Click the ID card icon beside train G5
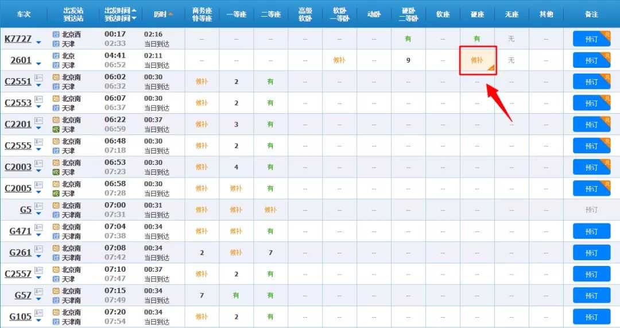Image resolution: width=620 pixels, height=328 pixels. [39, 206]
